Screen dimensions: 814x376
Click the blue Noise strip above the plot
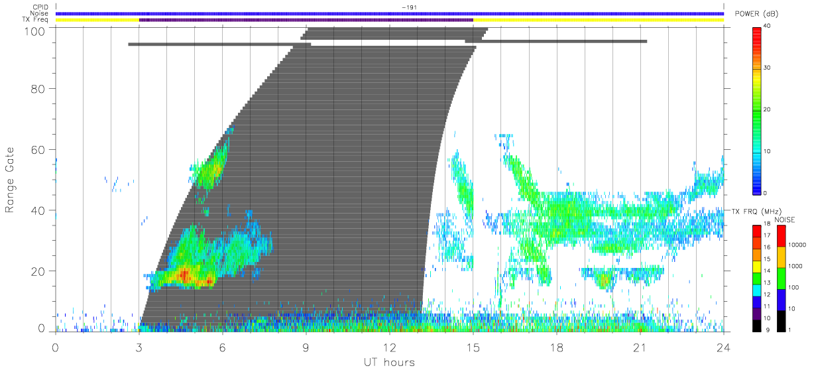390,13
